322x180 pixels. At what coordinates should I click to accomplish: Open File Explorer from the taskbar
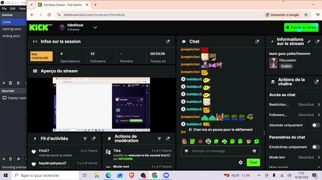(97, 175)
